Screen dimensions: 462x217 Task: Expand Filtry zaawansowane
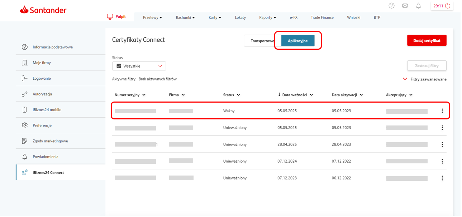point(425,79)
